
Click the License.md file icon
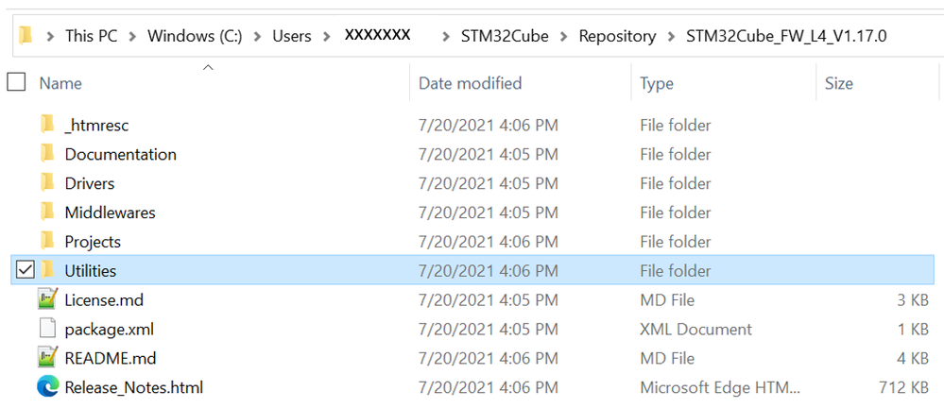coord(47,300)
